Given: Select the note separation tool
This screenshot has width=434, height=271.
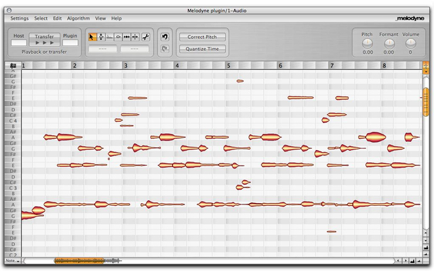Looking at the screenshot, I should pyautogui.click(x=135, y=37).
